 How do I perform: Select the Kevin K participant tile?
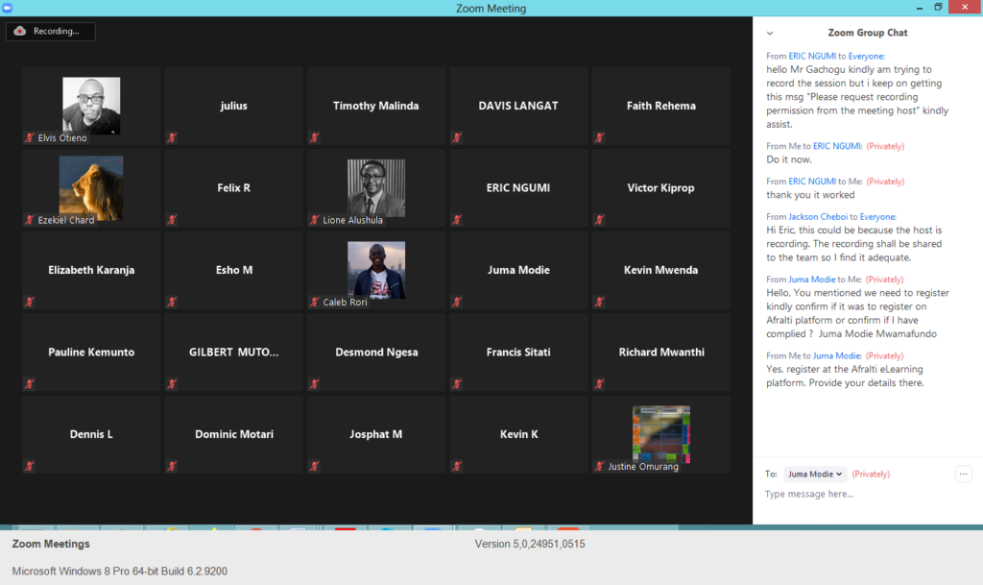click(x=519, y=434)
